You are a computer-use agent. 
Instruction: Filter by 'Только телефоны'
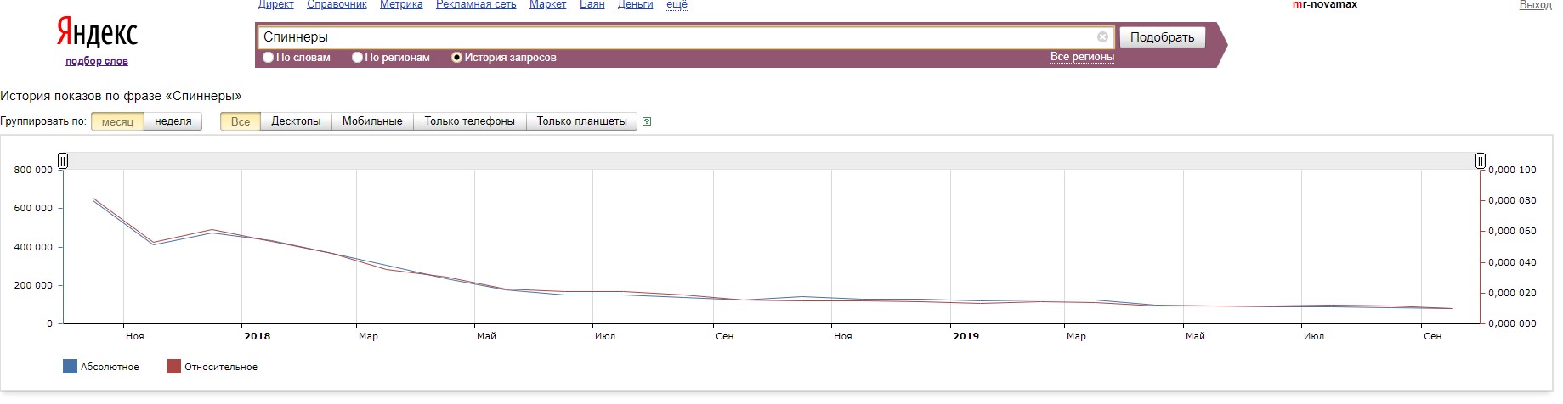pyautogui.click(x=470, y=121)
